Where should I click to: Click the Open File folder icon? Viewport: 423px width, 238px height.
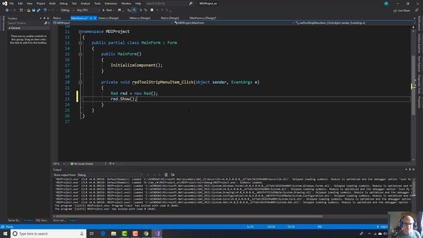28,11
